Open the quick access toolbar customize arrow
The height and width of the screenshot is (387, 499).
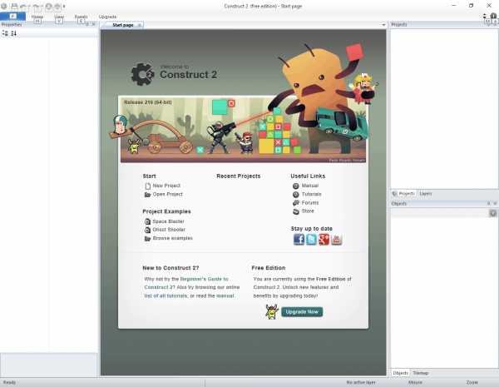64,6
